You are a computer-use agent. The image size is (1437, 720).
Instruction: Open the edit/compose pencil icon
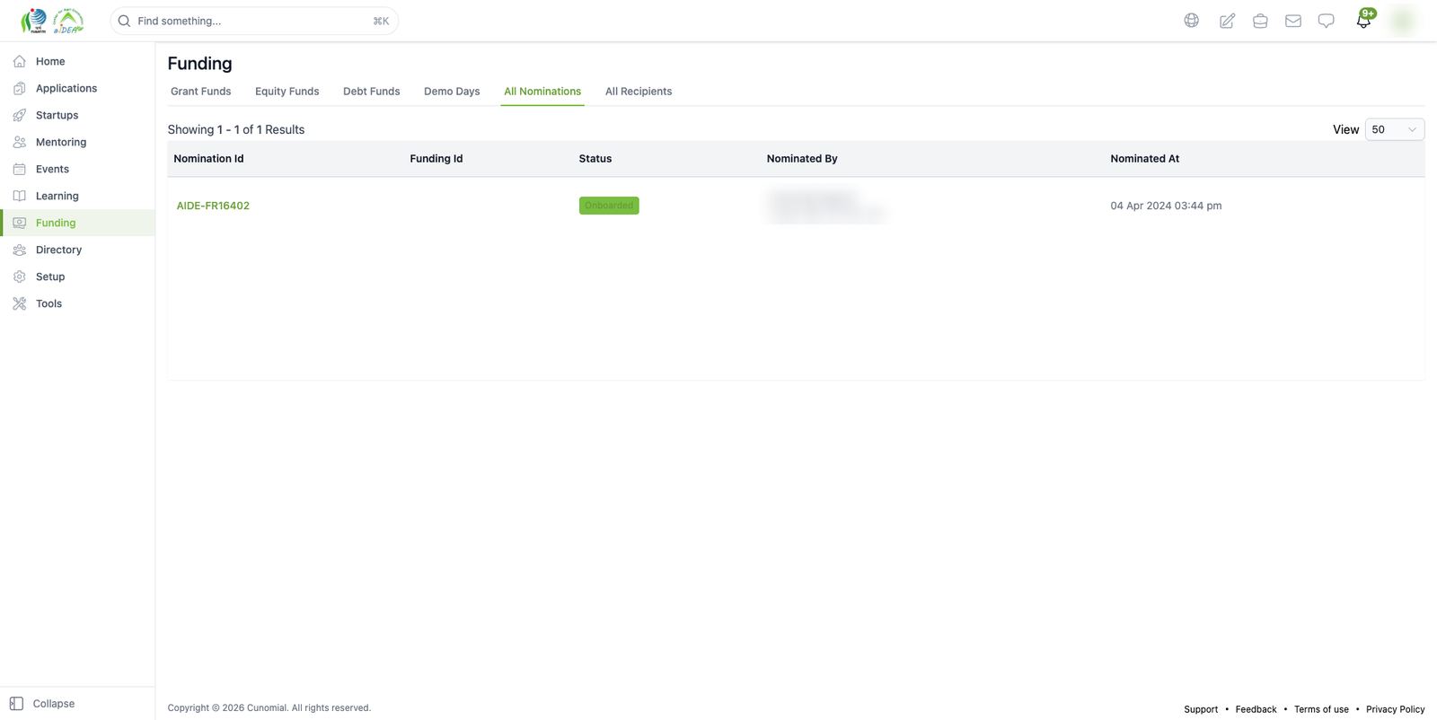(1227, 21)
